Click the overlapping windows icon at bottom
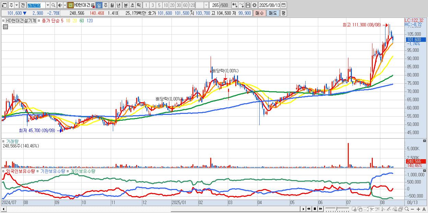Screen dimensions: 428x213 [x=360, y=209]
